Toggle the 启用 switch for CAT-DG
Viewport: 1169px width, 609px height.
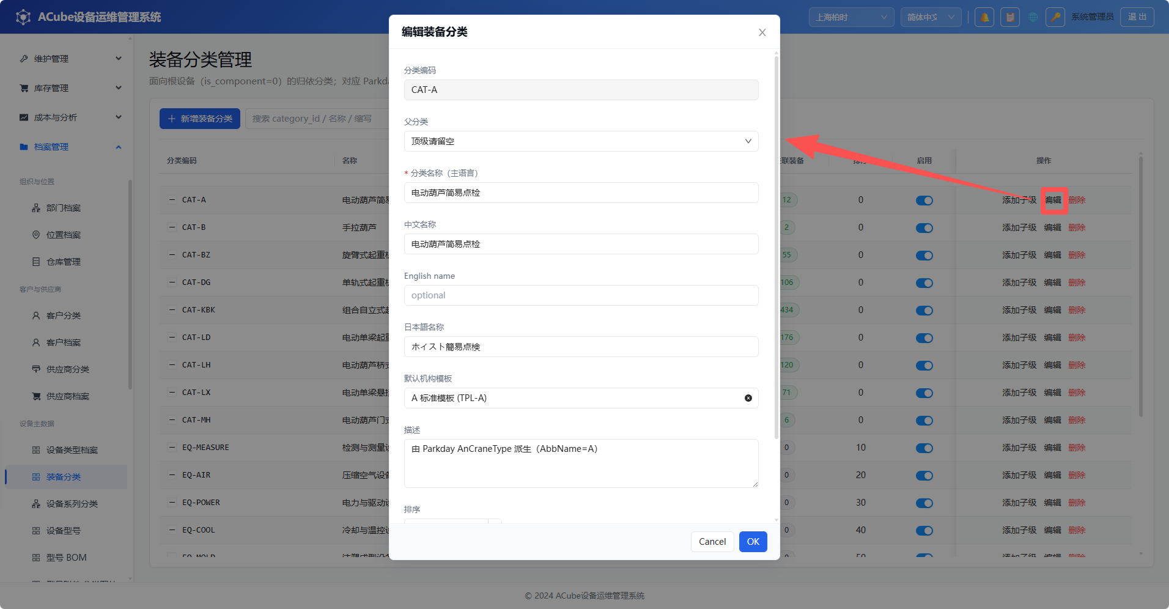924,283
